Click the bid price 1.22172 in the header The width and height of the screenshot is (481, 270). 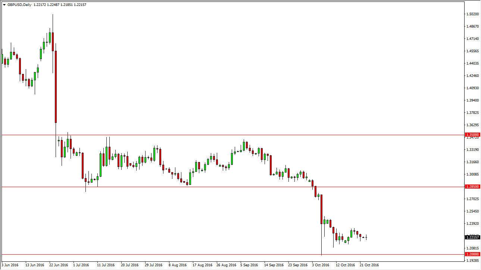(x=40, y=6)
